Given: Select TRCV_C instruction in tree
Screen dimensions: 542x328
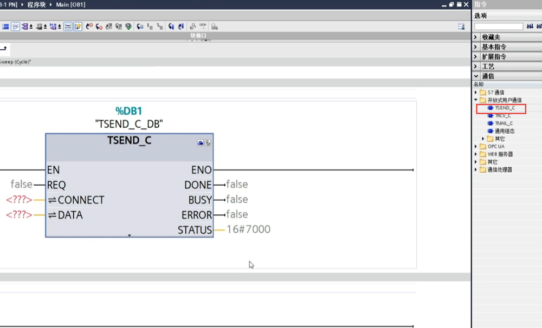Looking at the screenshot, I should point(502,116).
